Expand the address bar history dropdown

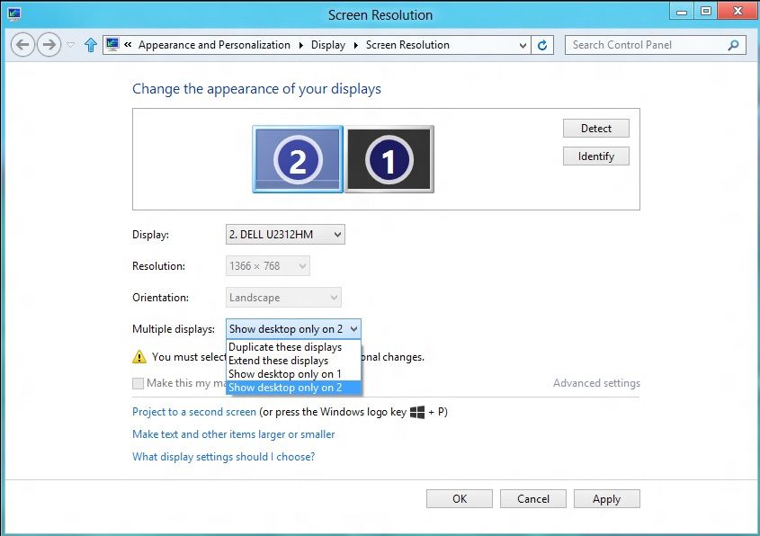click(x=523, y=45)
